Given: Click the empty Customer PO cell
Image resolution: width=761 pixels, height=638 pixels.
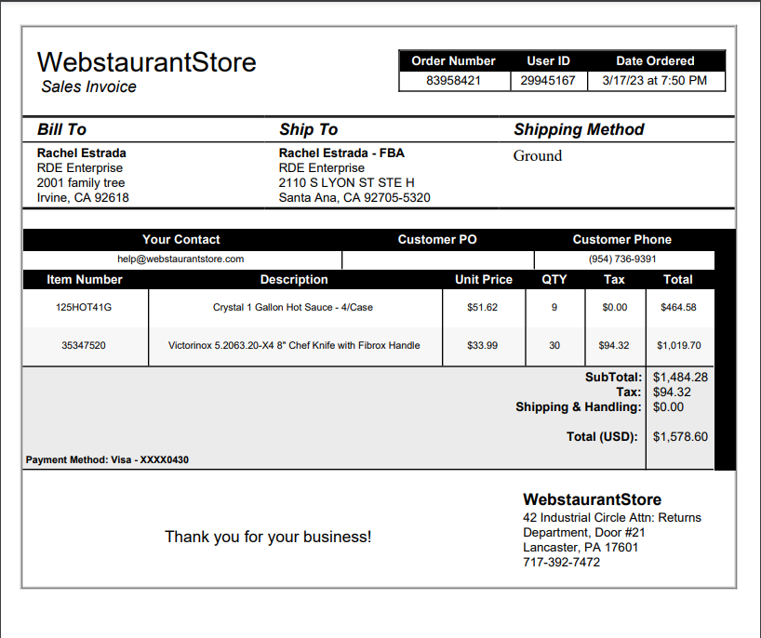Looking at the screenshot, I should pos(438,260).
